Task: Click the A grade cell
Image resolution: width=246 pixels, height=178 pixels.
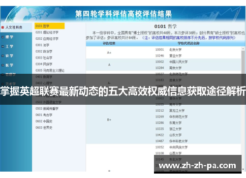Action: pyautogui.click(x=109, y=65)
